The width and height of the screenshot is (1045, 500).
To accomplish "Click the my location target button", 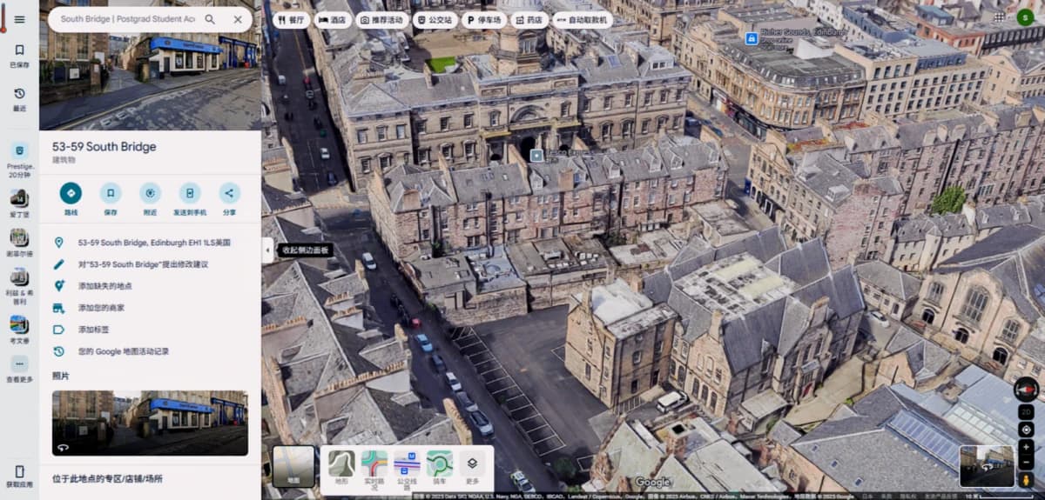I will click(1027, 430).
